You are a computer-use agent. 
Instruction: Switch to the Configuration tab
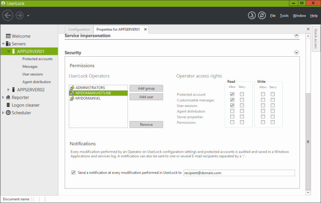pyautogui.click(x=79, y=29)
